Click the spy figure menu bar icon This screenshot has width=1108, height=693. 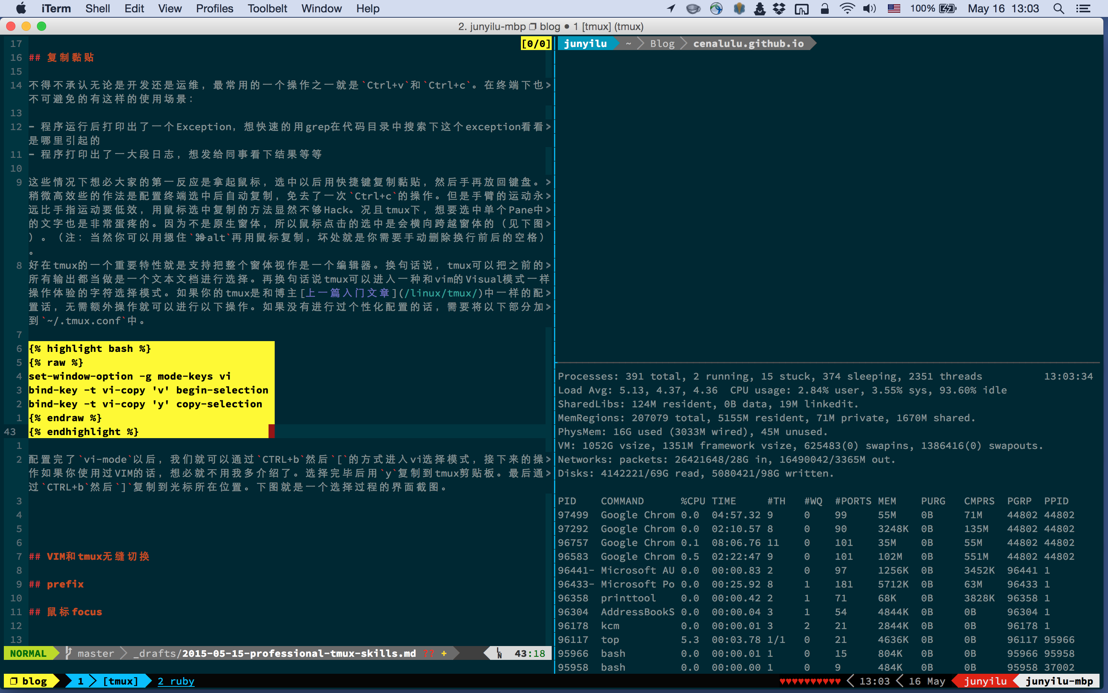tap(759, 8)
